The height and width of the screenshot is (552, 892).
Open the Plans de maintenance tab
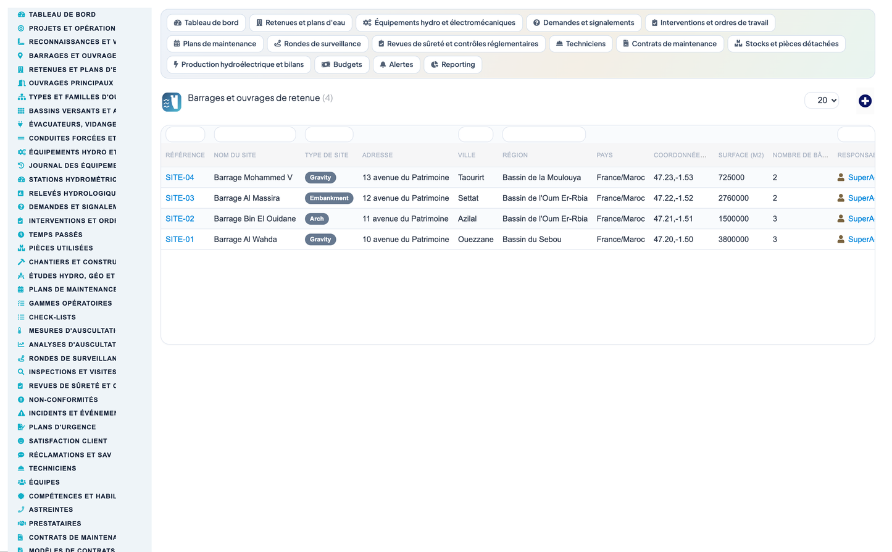point(215,44)
